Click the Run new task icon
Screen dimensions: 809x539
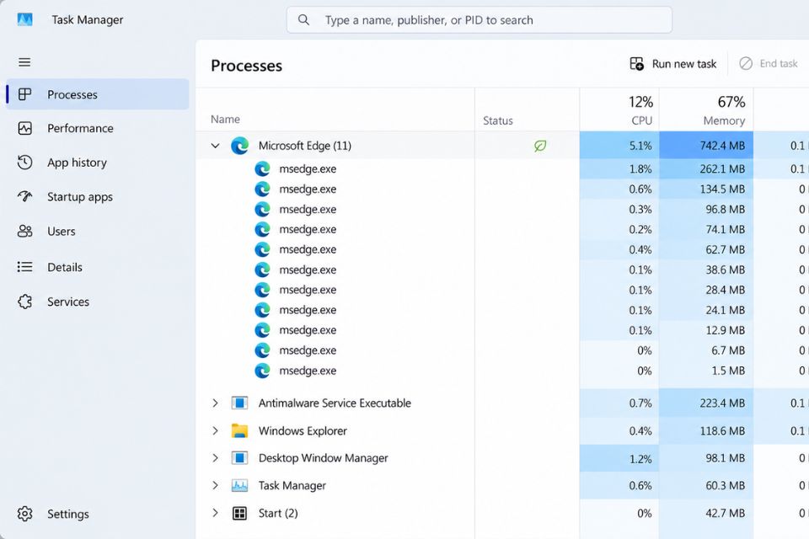coord(637,63)
